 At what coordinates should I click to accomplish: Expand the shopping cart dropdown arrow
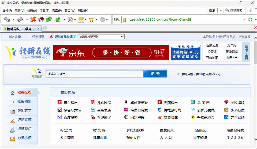(x=96, y=20)
